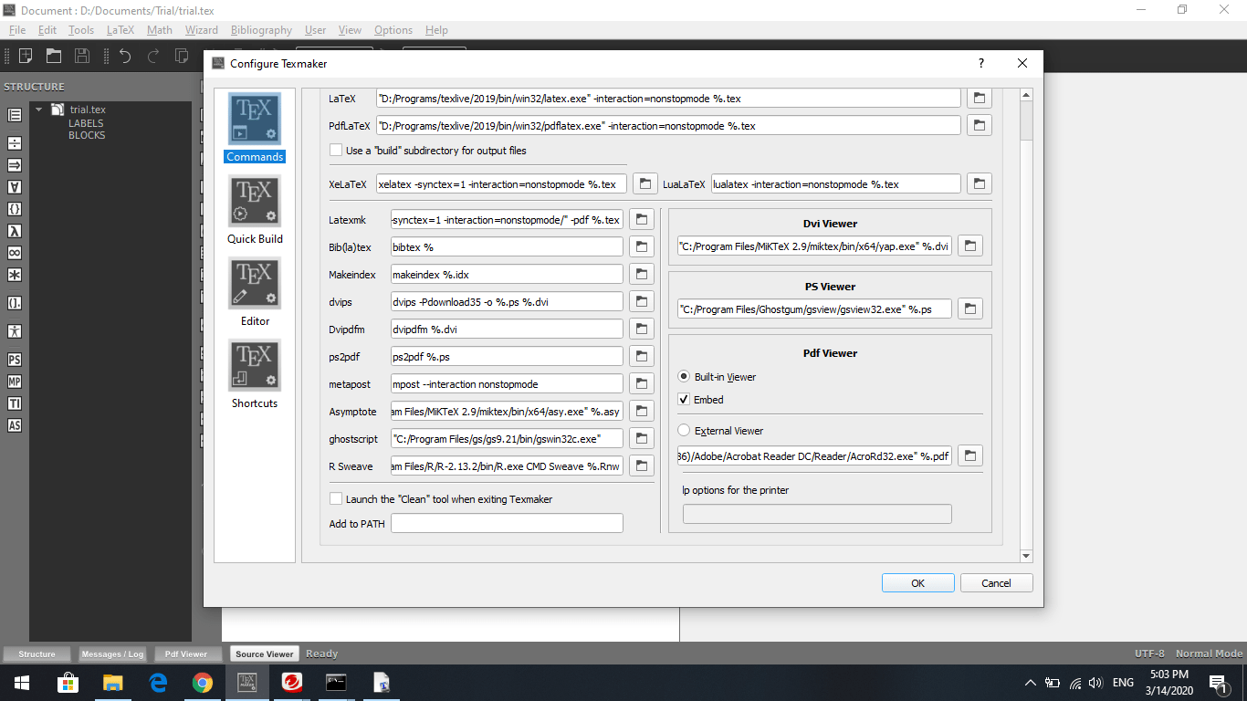Click the Add to PATH input field

pyautogui.click(x=506, y=522)
